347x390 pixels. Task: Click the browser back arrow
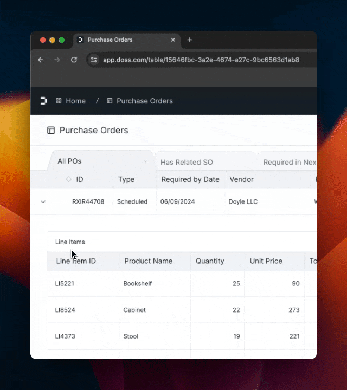(x=41, y=60)
